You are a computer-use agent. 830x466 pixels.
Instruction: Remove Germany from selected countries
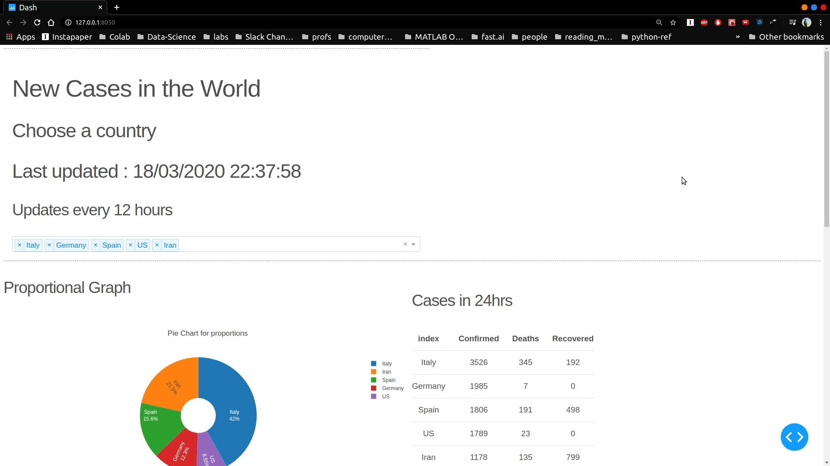coord(49,245)
